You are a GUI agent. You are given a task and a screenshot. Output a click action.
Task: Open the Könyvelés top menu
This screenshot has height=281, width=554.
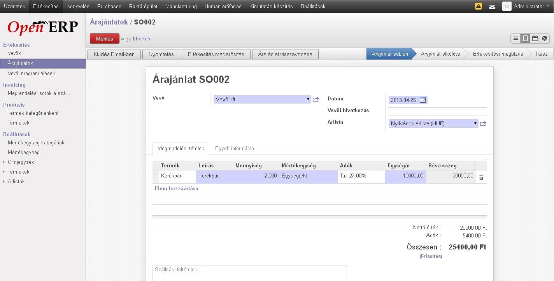[78, 6]
